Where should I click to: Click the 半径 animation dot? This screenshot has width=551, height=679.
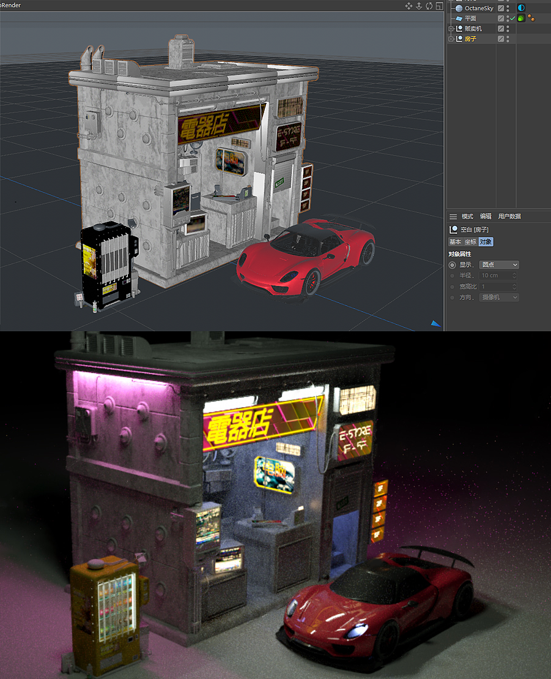[x=453, y=276]
